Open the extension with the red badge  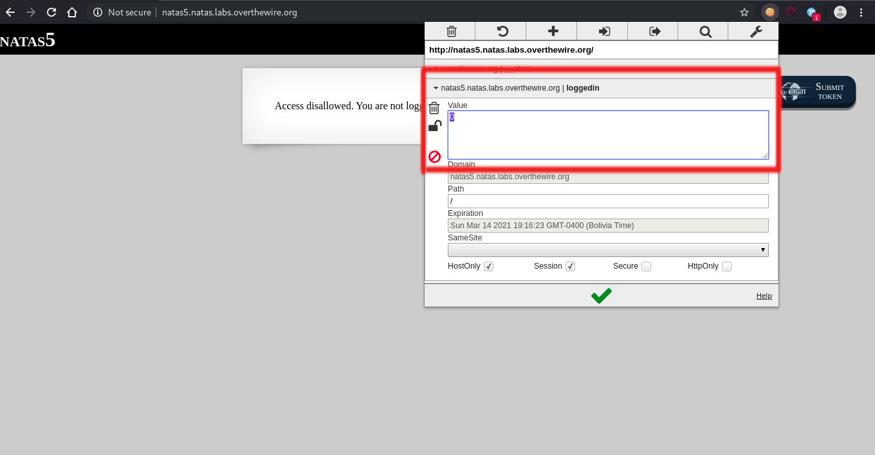[813, 13]
